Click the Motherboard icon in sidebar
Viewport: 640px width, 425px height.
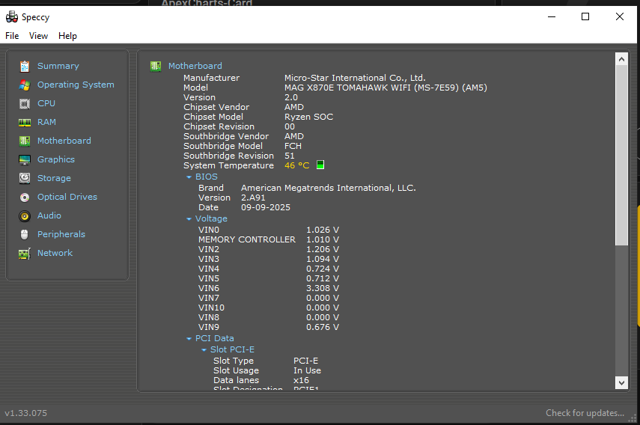point(25,141)
